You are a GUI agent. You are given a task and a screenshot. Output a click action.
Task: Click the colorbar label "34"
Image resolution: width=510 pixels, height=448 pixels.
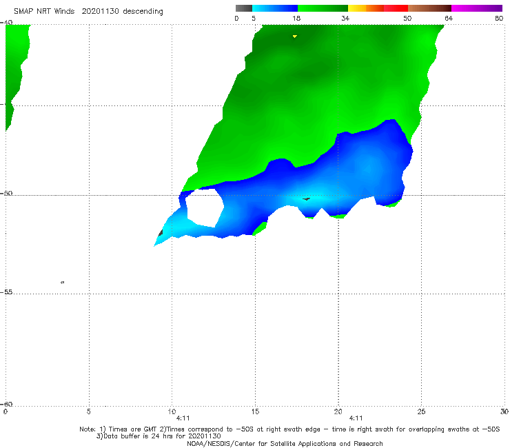(x=345, y=18)
